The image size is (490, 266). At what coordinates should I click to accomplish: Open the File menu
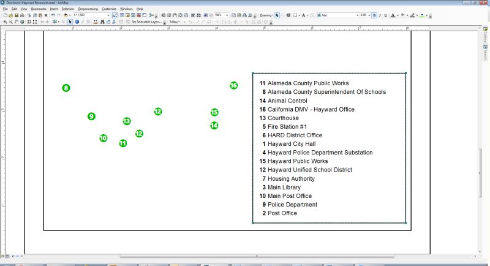(6, 9)
